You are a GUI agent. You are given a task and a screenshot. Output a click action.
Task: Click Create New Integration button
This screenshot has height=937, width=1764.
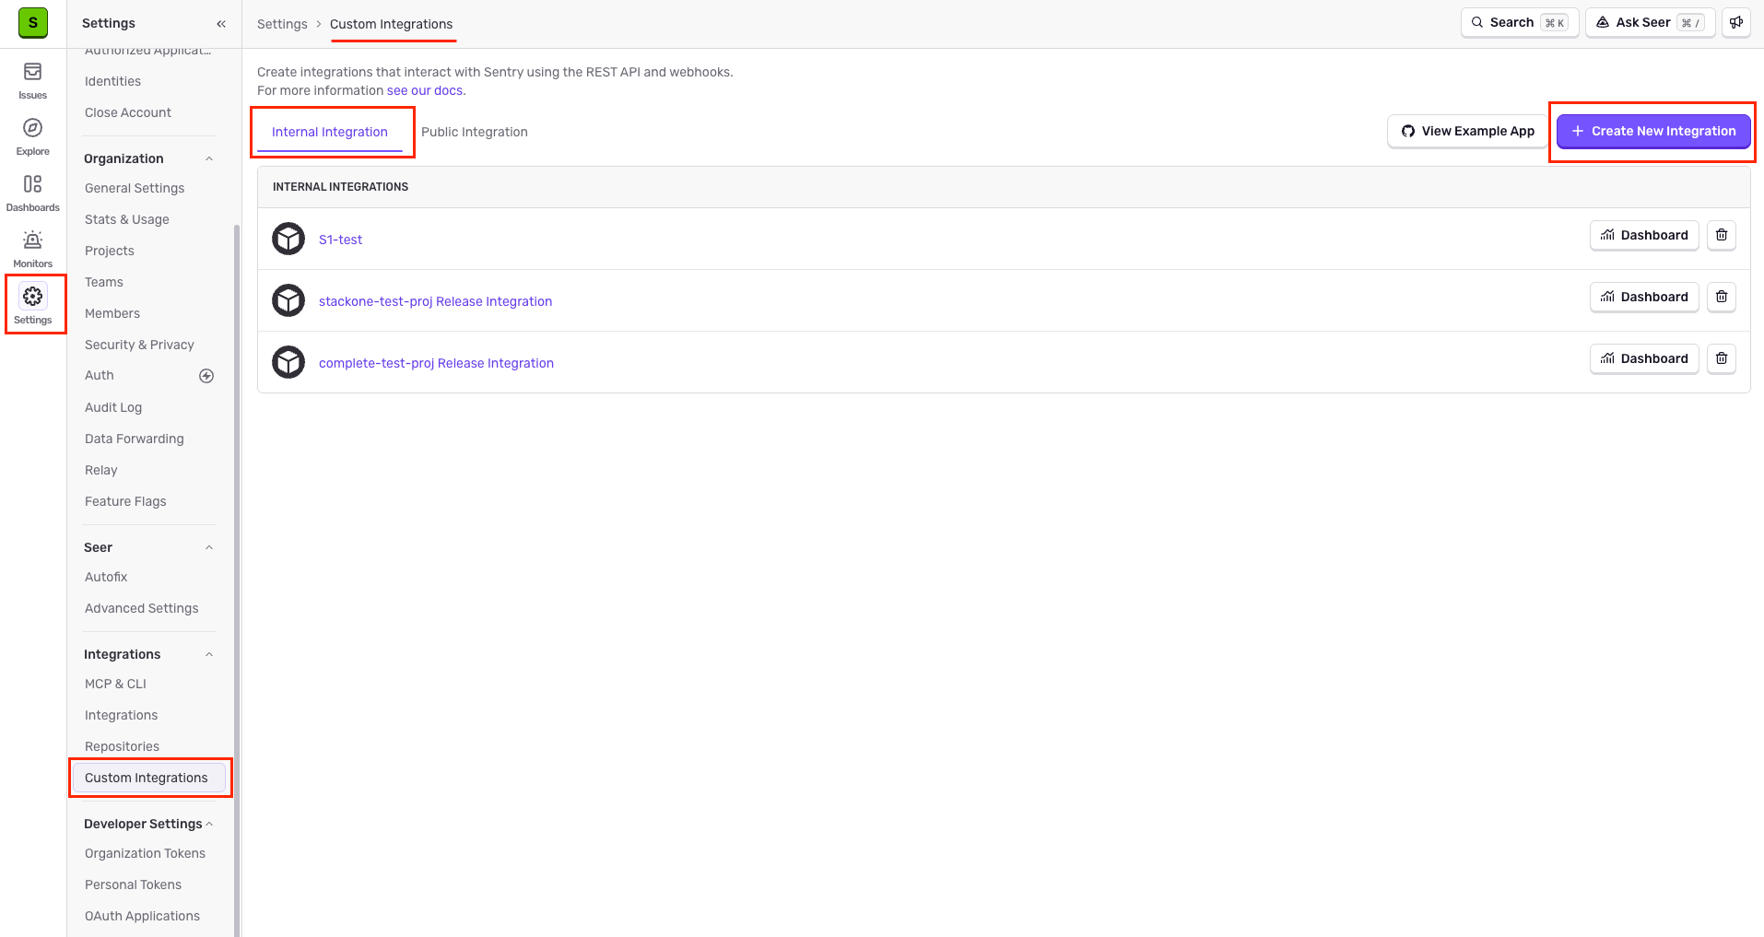pyautogui.click(x=1653, y=131)
